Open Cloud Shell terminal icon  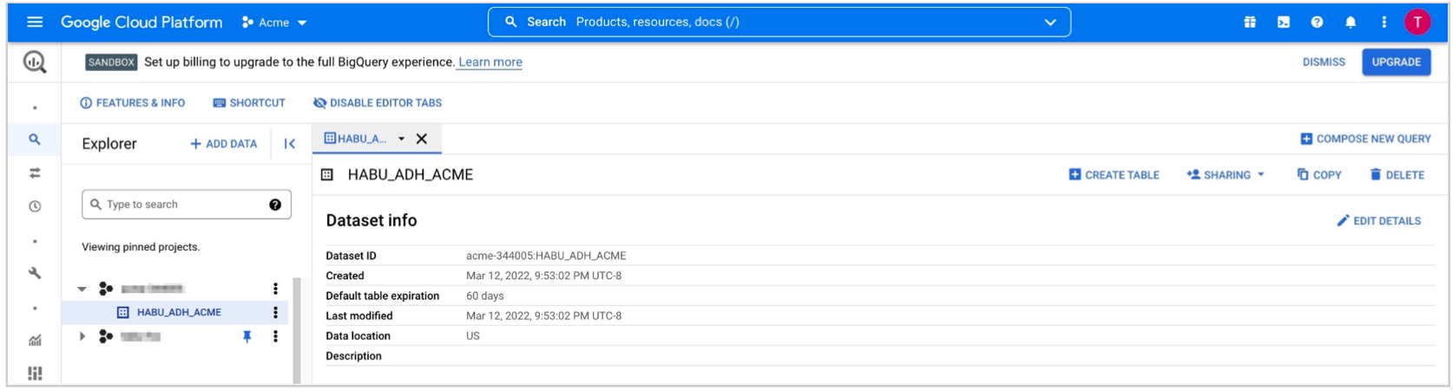coord(1283,23)
